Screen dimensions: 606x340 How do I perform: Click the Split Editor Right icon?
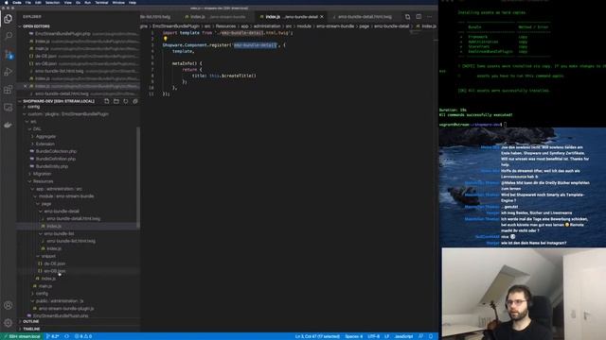click(419, 17)
